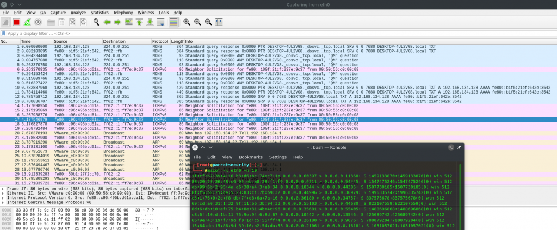Click Konsole terminal icon in title bar
Screen dimensions: 557x230
click(451, 147)
